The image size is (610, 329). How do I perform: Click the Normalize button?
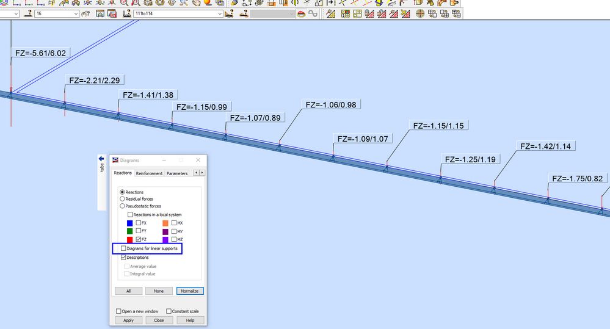coord(190,291)
